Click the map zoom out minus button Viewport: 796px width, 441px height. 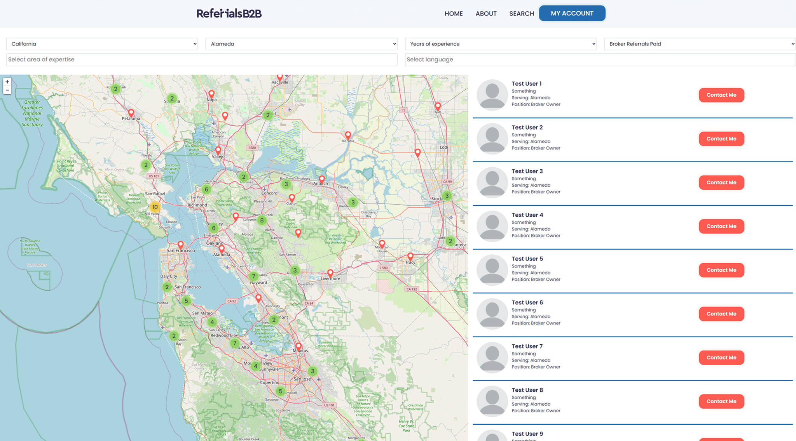7,90
